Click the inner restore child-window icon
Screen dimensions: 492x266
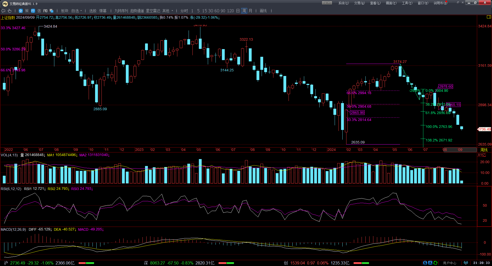click(x=458, y=3)
